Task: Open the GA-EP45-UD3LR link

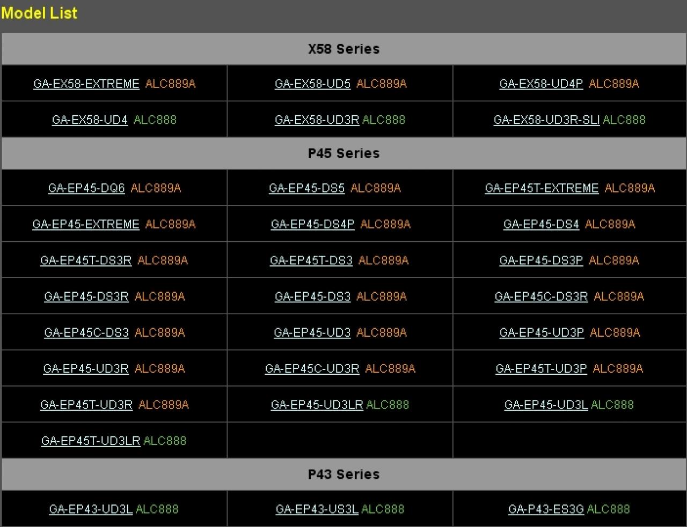Action: pos(317,405)
